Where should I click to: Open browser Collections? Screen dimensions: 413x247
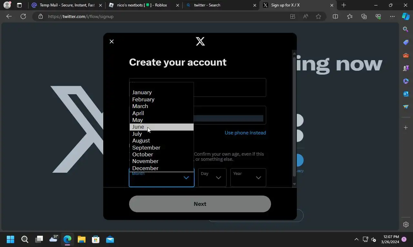(364, 16)
